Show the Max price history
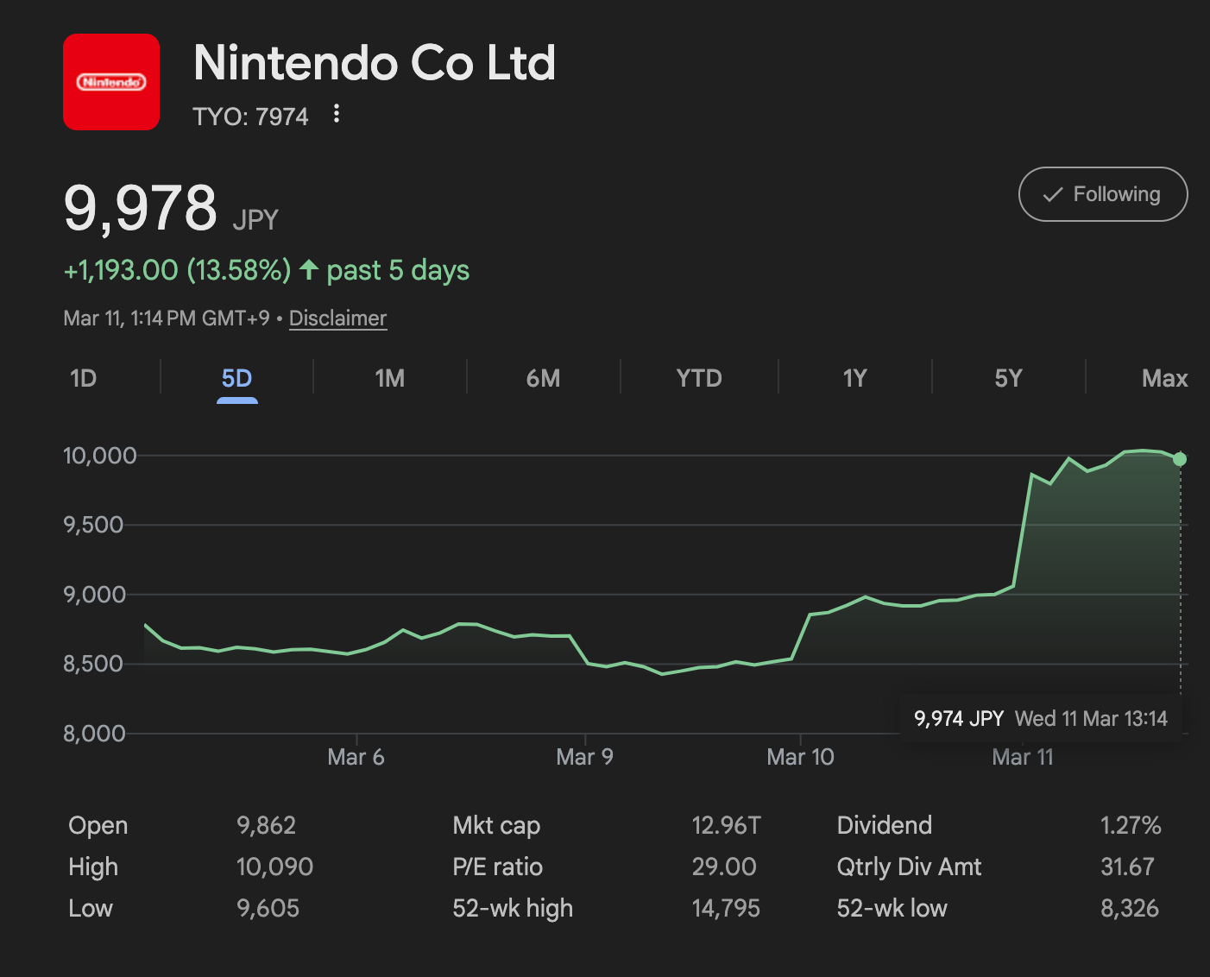This screenshot has width=1210, height=977. pos(1164,378)
